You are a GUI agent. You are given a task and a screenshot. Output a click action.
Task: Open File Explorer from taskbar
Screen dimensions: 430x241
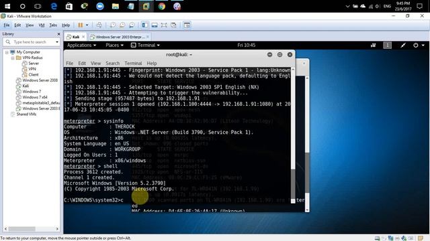115,6
